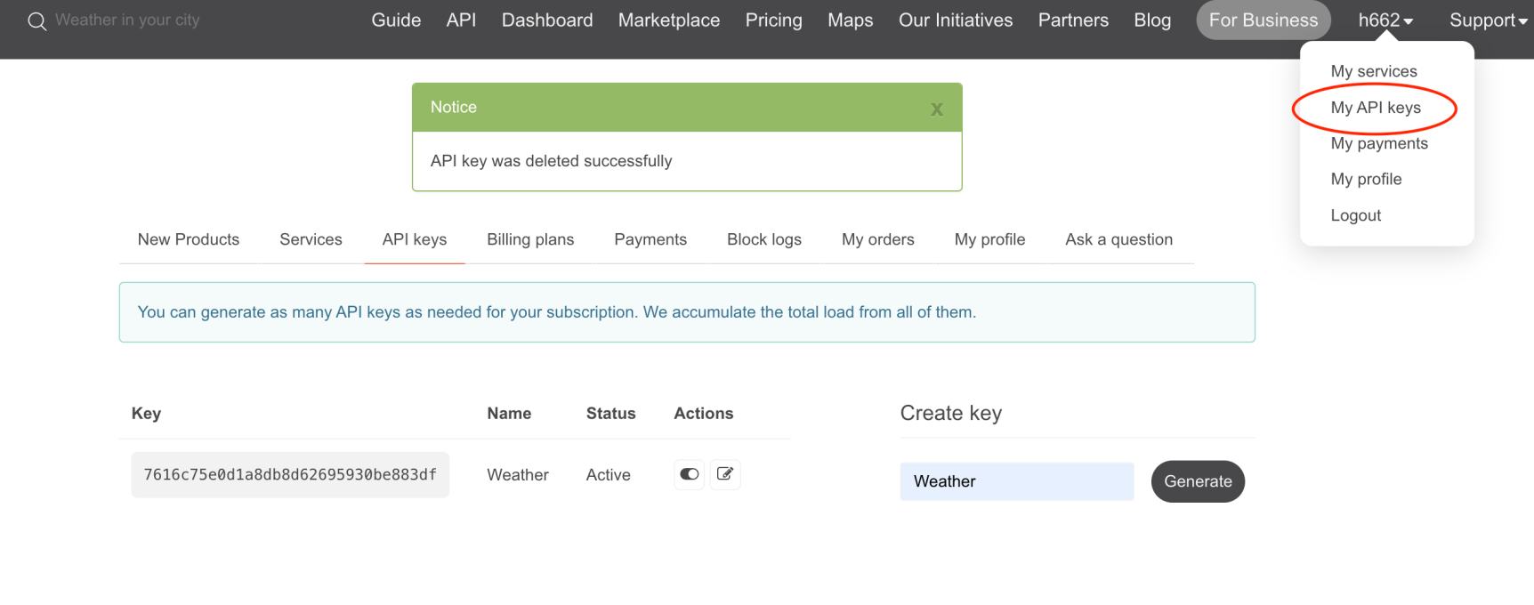Select My API keys in dropdown menu
1534x605 pixels.
pyautogui.click(x=1376, y=108)
